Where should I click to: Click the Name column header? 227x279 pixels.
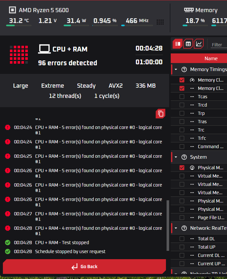point(211,59)
